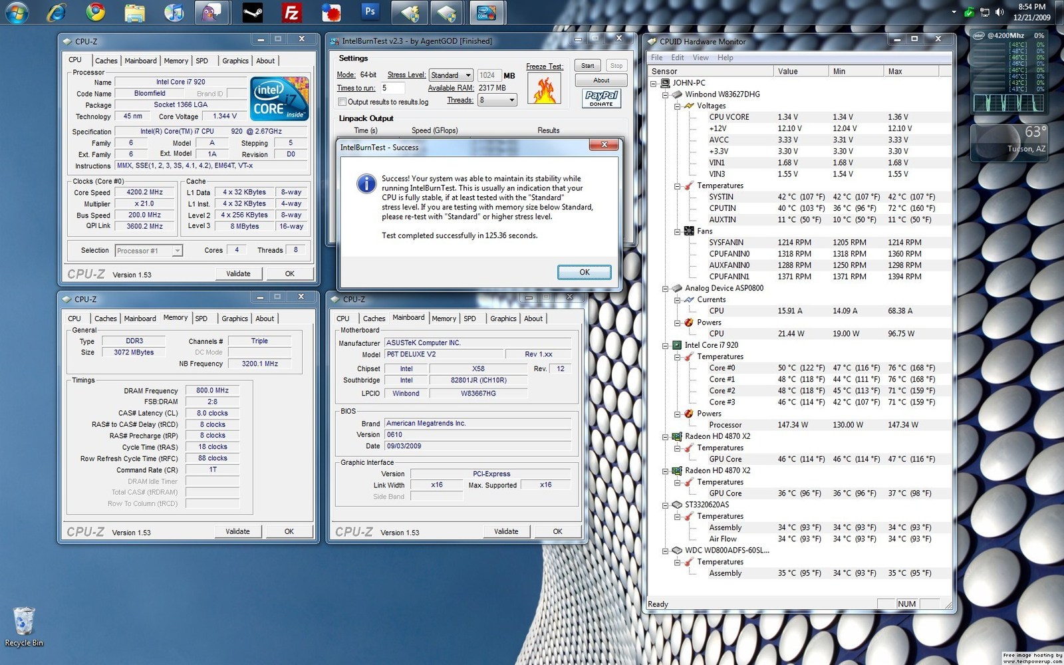
Task: Click the Times to run input field
Action: [392, 88]
